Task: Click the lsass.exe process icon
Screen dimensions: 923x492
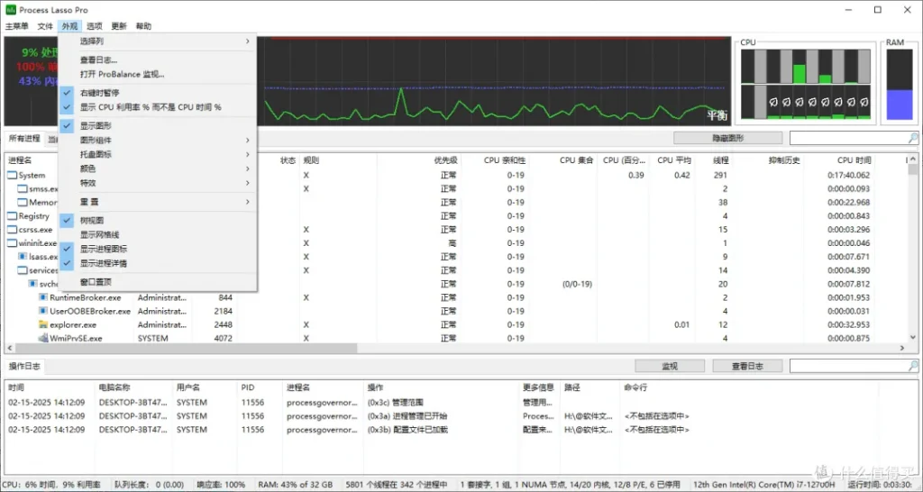Action: click(23, 257)
